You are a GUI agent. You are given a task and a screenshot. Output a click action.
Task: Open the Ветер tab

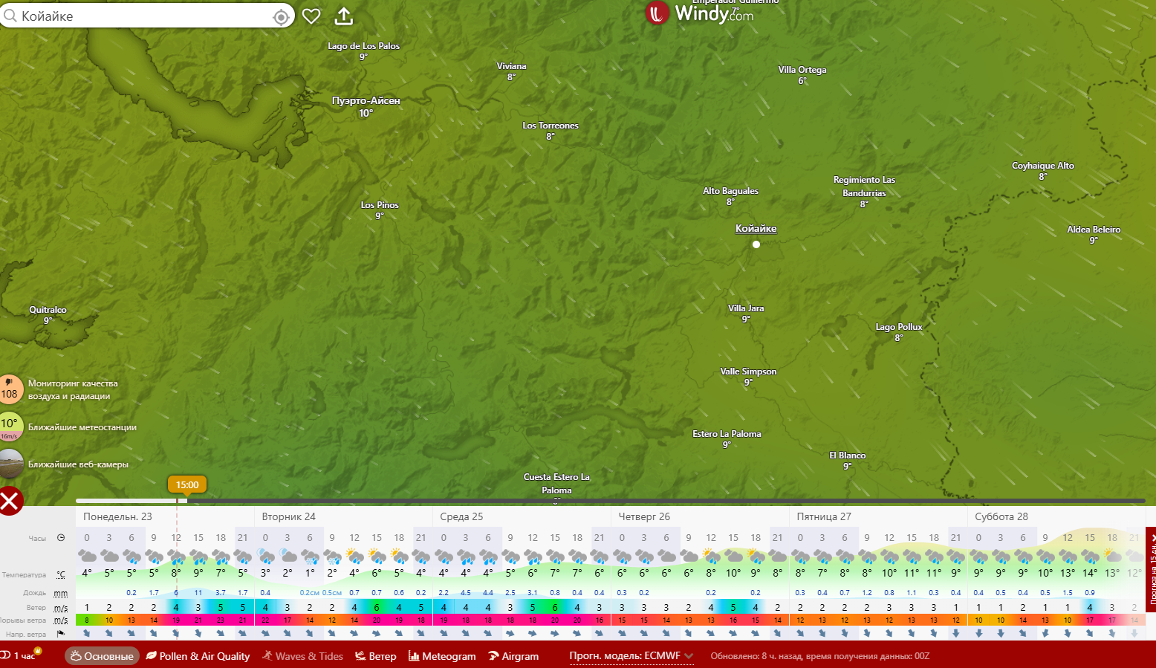(x=375, y=656)
